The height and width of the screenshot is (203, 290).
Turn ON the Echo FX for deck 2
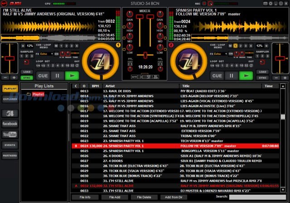231,54
